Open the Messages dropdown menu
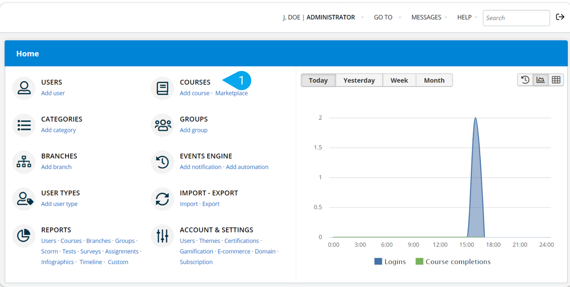570x287 pixels. point(429,17)
